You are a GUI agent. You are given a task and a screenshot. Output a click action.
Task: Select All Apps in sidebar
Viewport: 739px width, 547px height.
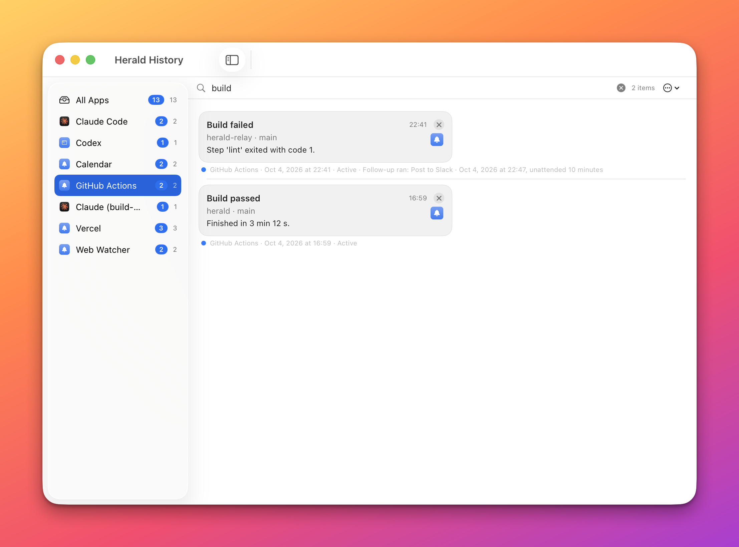click(x=118, y=100)
